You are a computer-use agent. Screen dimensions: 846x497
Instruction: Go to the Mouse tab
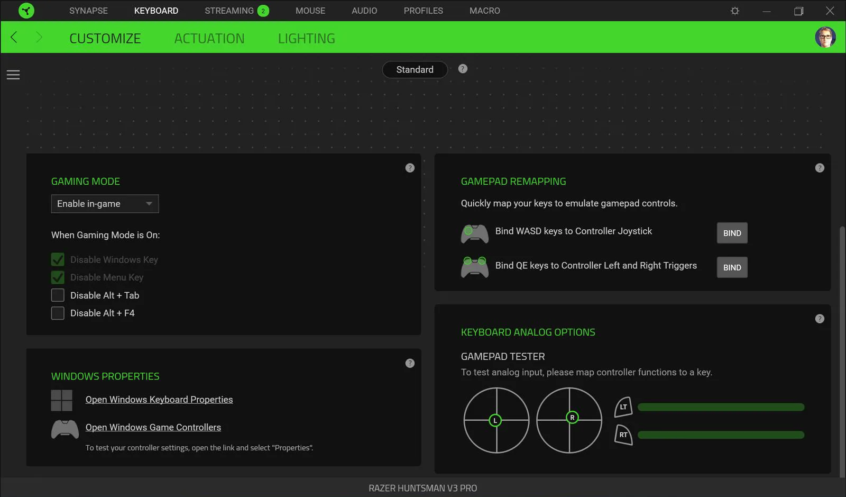[x=310, y=11]
